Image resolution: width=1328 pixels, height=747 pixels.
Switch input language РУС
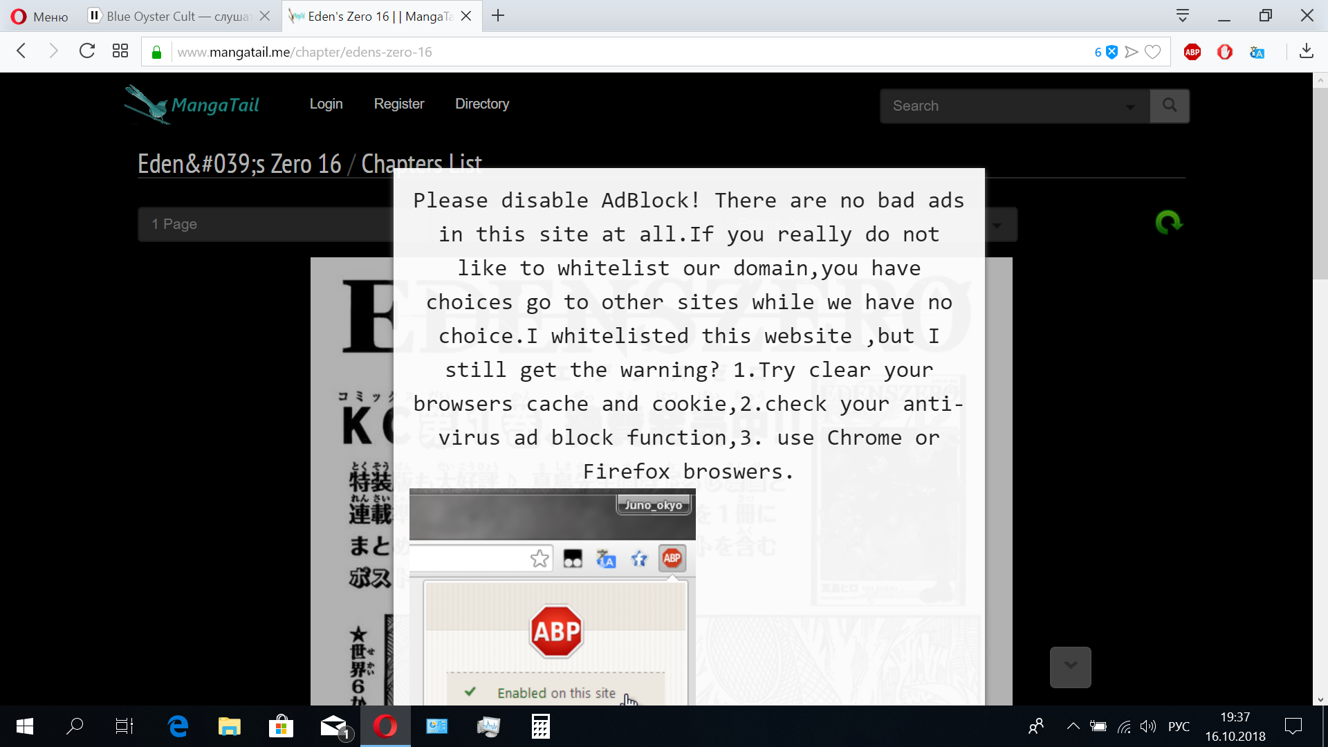1179,726
